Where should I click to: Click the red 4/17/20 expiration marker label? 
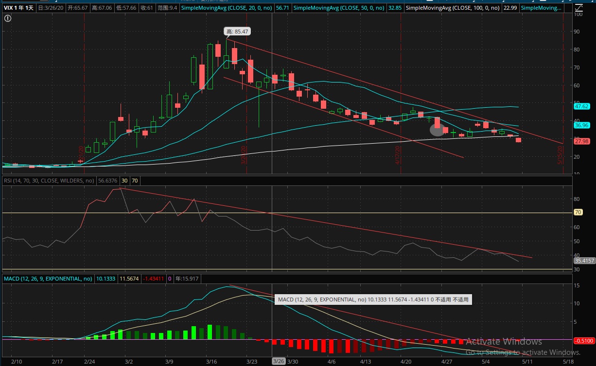tap(398, 155)
